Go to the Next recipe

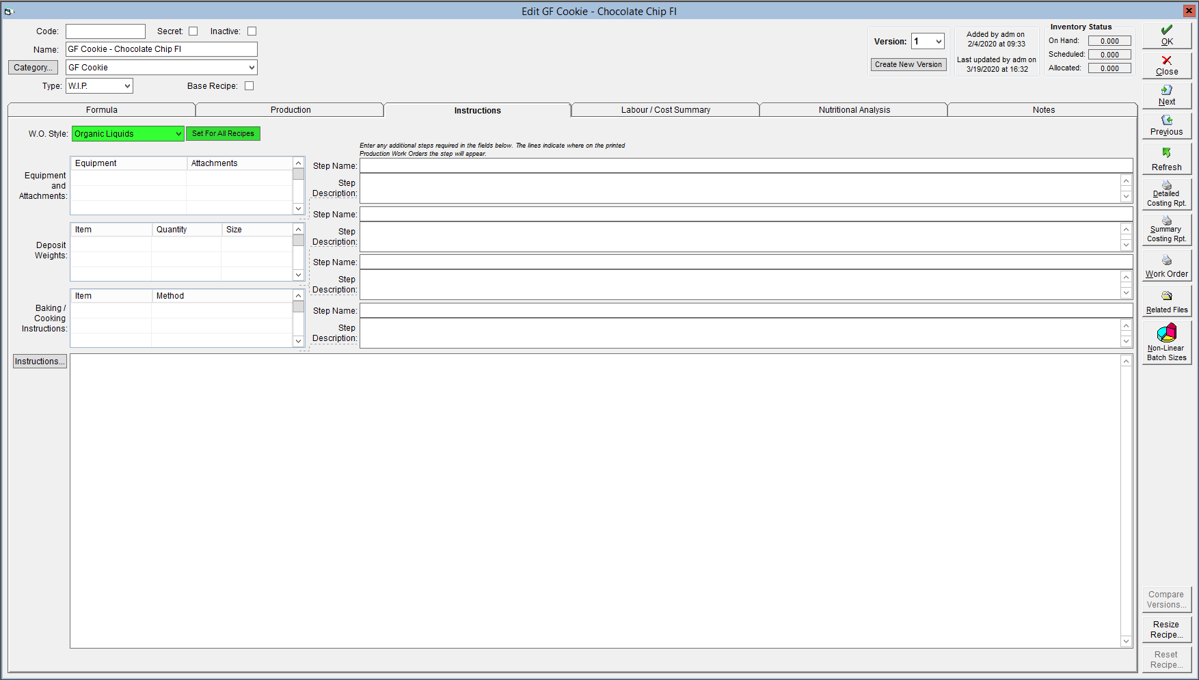(x=1167, y=96)
